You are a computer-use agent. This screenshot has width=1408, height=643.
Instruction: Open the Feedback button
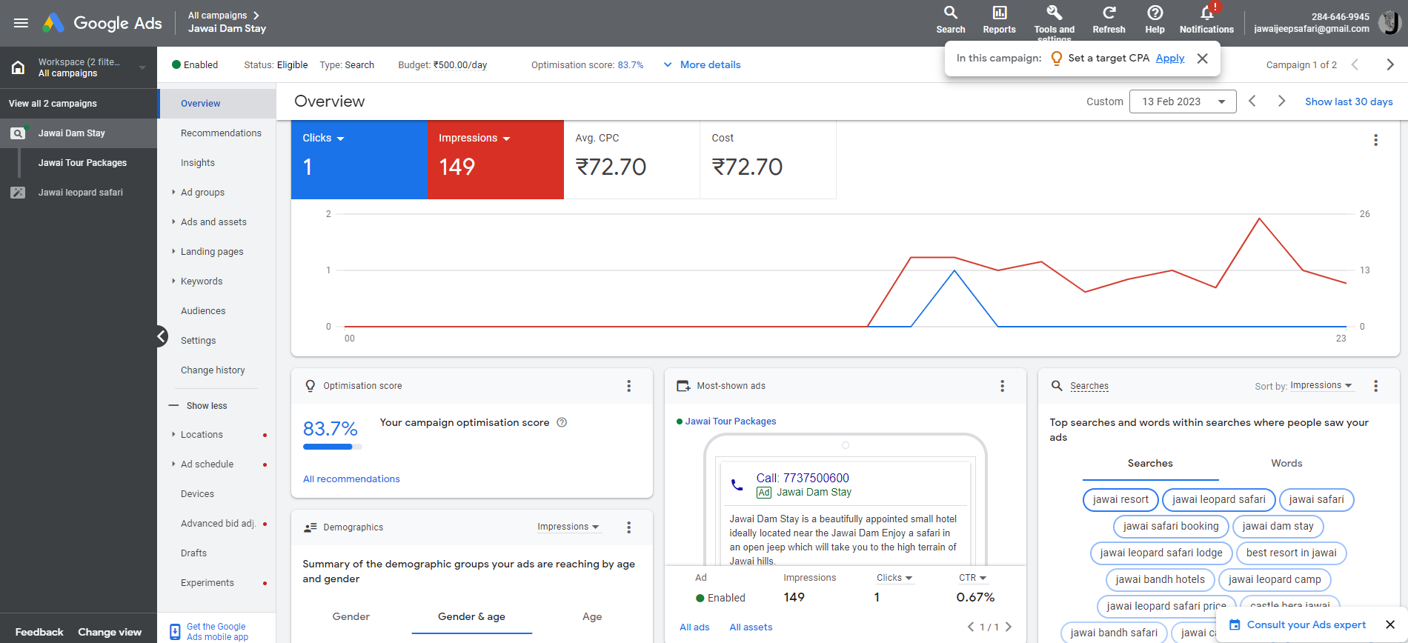39,633
